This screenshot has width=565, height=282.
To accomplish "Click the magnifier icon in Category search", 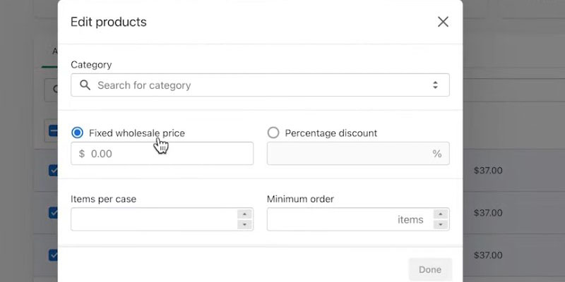I will coord(85,85).
